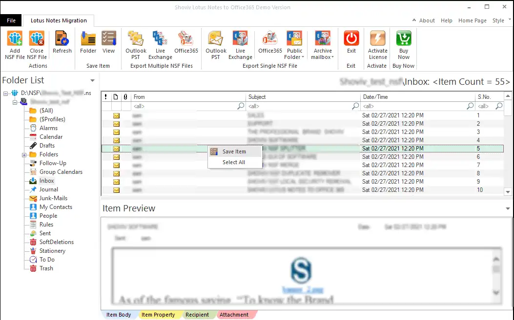Sort by the importance exclamation column icon
Image resolution: width=514 pixels, height=320 pixels.
105,97
